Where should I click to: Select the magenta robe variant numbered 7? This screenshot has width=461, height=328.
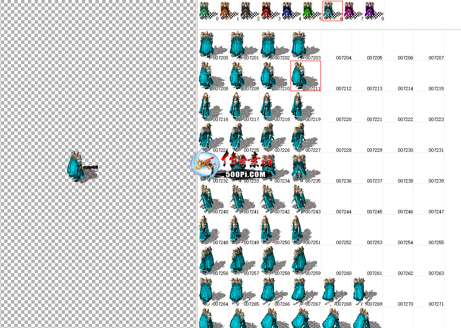(353, 11)
